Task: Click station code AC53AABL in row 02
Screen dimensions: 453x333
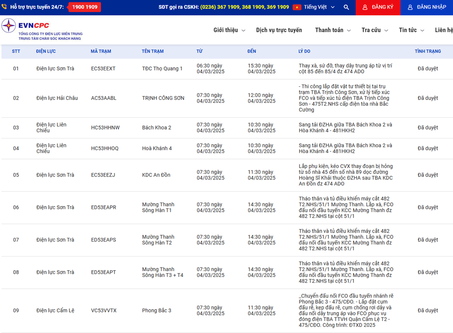Action: point(104,98)
